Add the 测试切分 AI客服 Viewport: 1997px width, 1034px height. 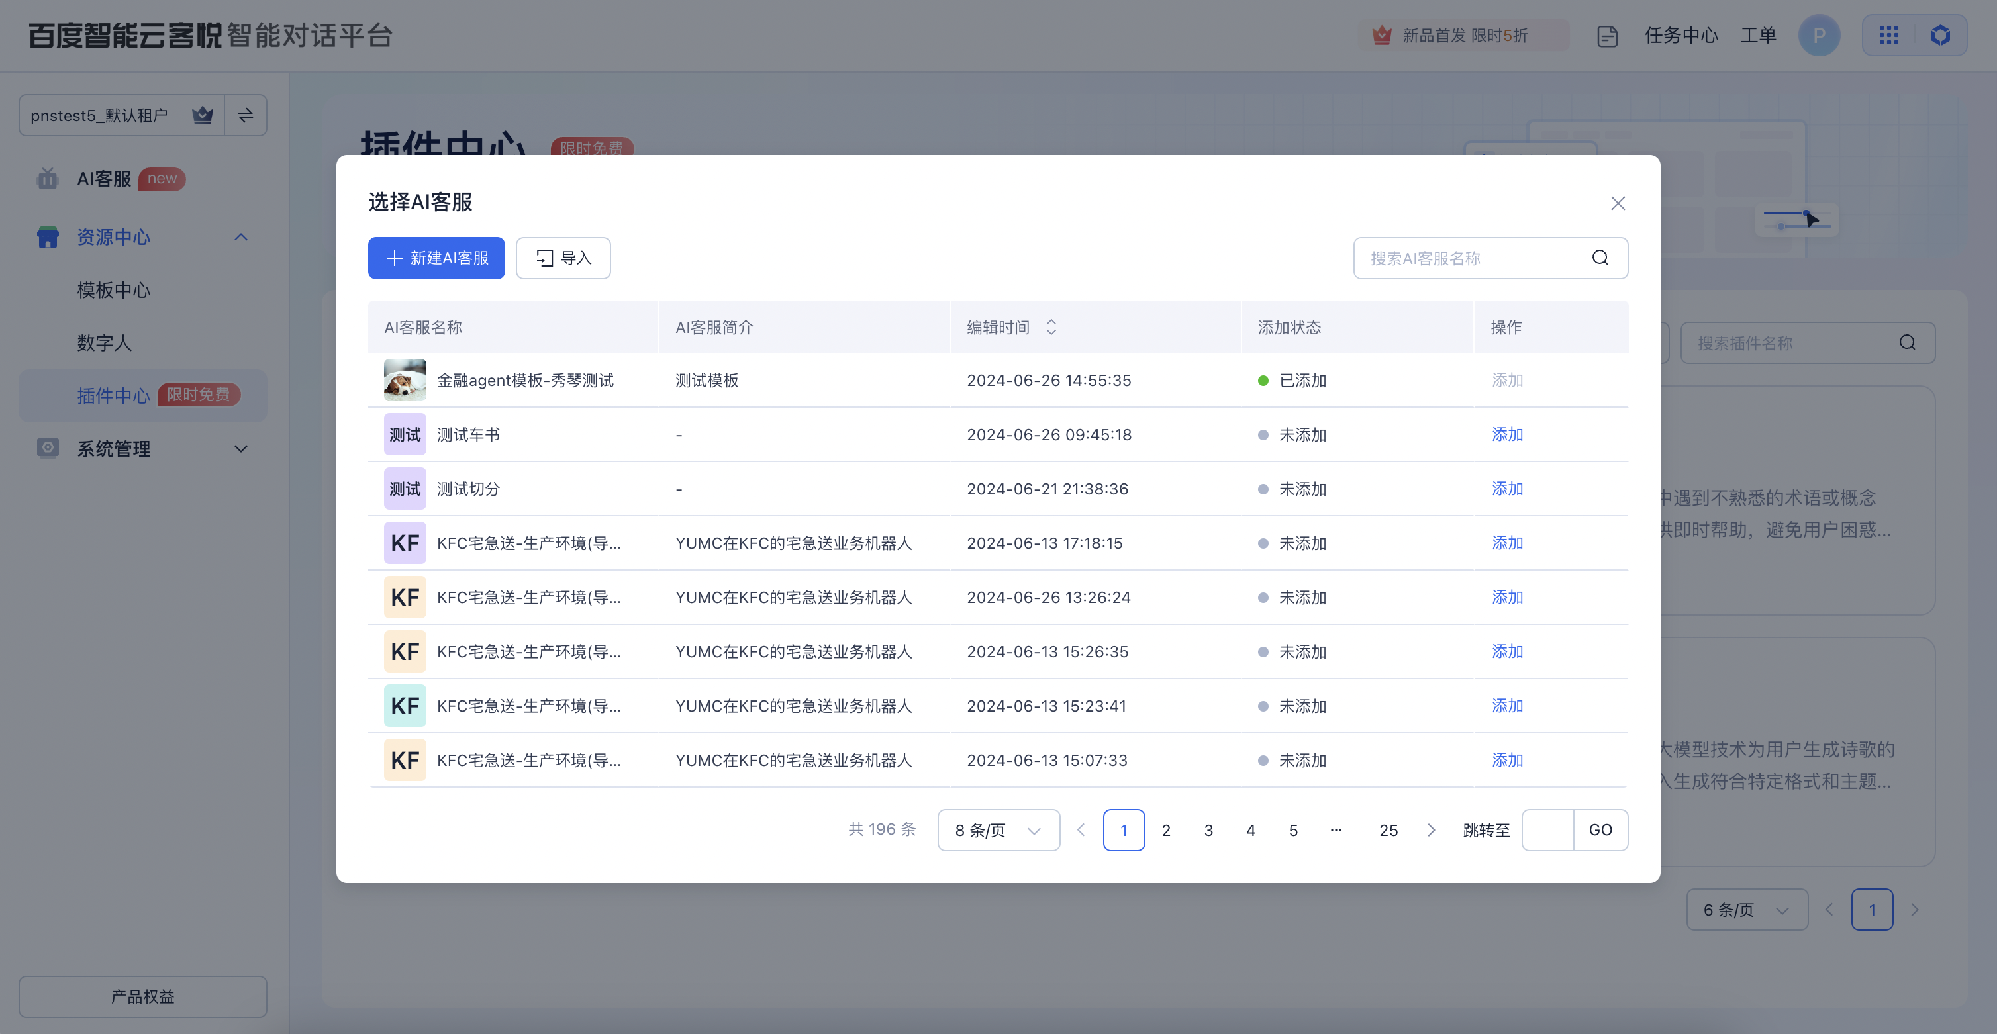(x=1507, y=489)
